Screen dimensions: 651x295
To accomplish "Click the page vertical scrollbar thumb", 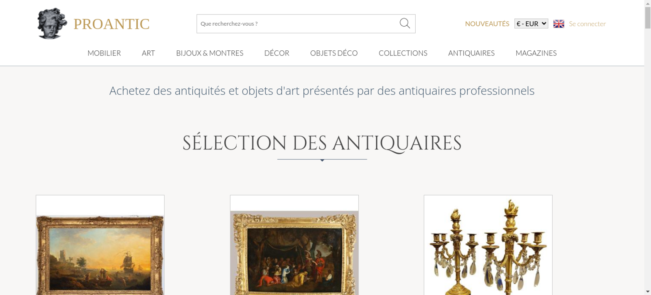I will (x=648, y=17).
